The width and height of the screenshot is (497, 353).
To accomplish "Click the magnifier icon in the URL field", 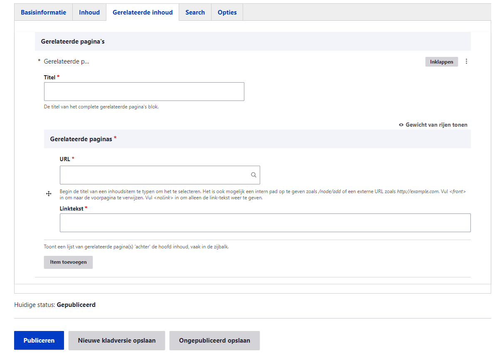I will [x=253, y=175].
